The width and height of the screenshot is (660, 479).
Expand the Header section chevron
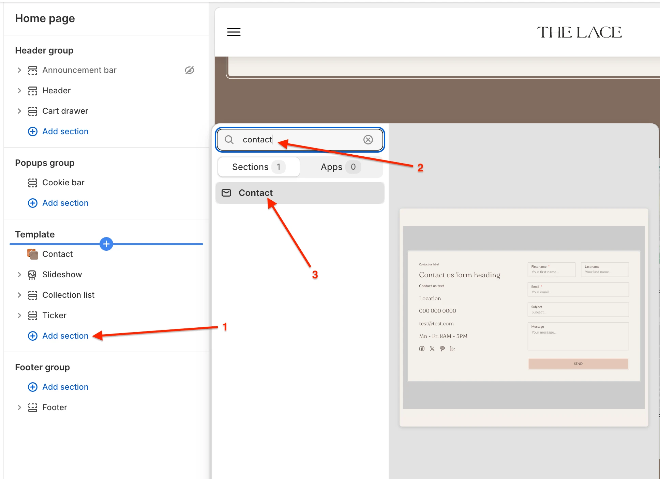pyautogui.click(x=19, y=91)
